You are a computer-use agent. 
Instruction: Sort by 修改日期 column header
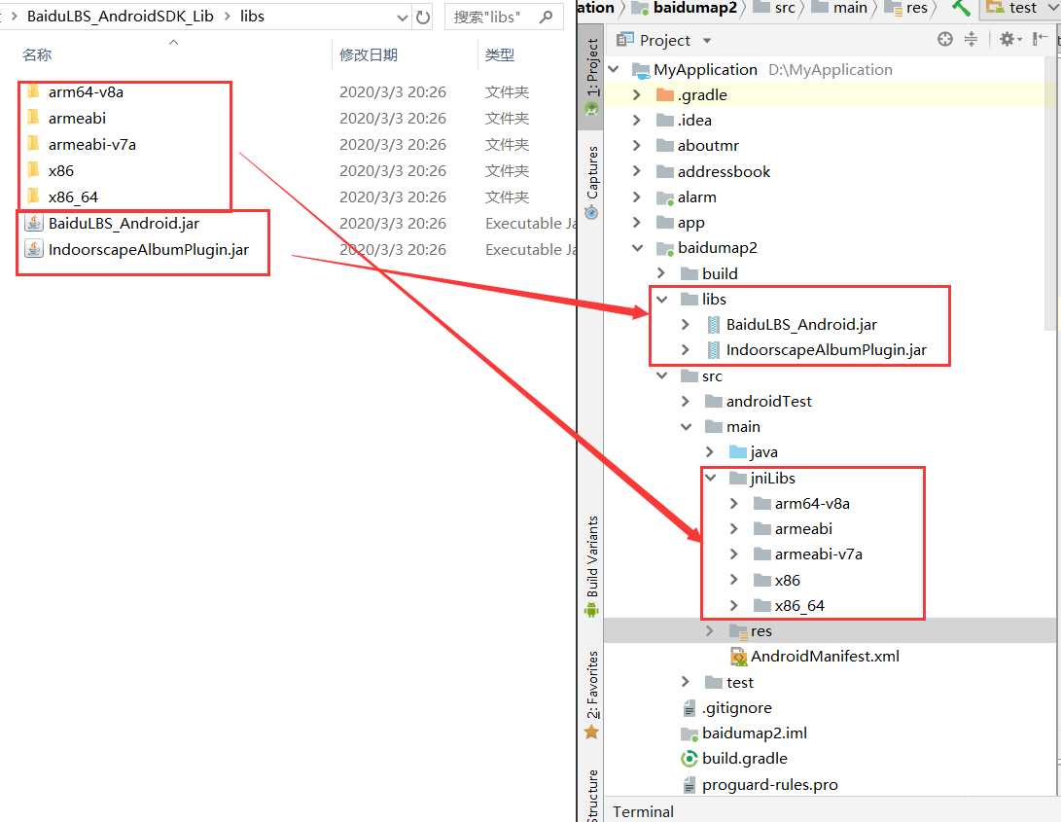point(369,54)
